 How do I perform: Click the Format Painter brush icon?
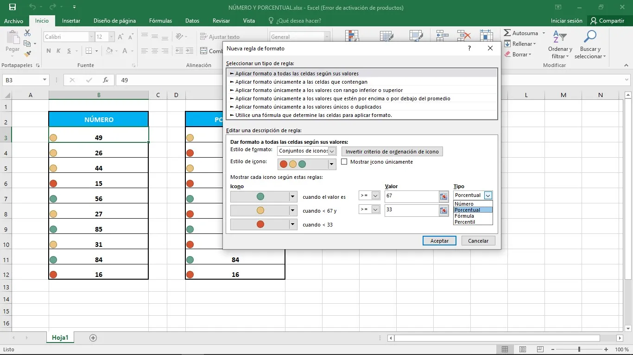click(x=27, y=54)
